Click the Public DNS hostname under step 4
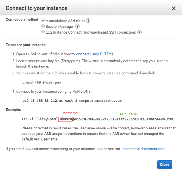Screen dimensions: 182x172 click(x=72, y=101)
